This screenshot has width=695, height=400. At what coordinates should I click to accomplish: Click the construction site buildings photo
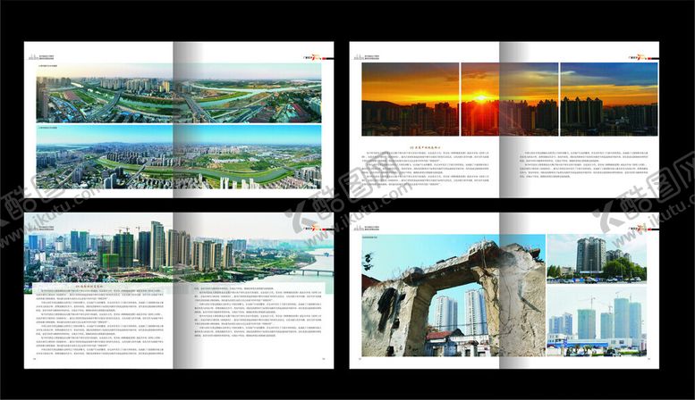597,321
